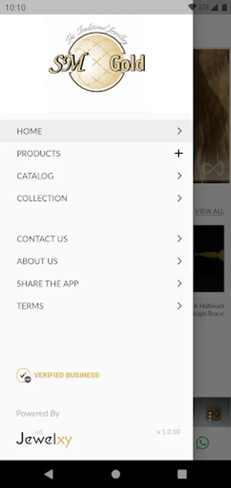
Task: Tap the Android home circle button
Action: click(x=116, y=474)
